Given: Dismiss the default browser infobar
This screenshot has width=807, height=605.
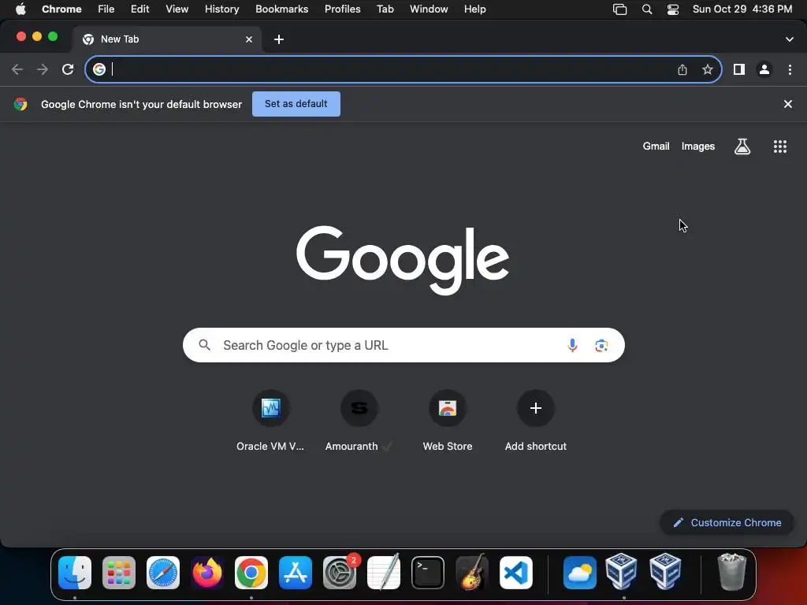Looking at the screenshot, I should [x=788, y=104].
